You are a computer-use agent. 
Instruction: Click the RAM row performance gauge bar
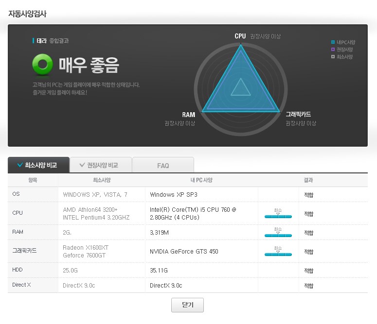(278, 235)
